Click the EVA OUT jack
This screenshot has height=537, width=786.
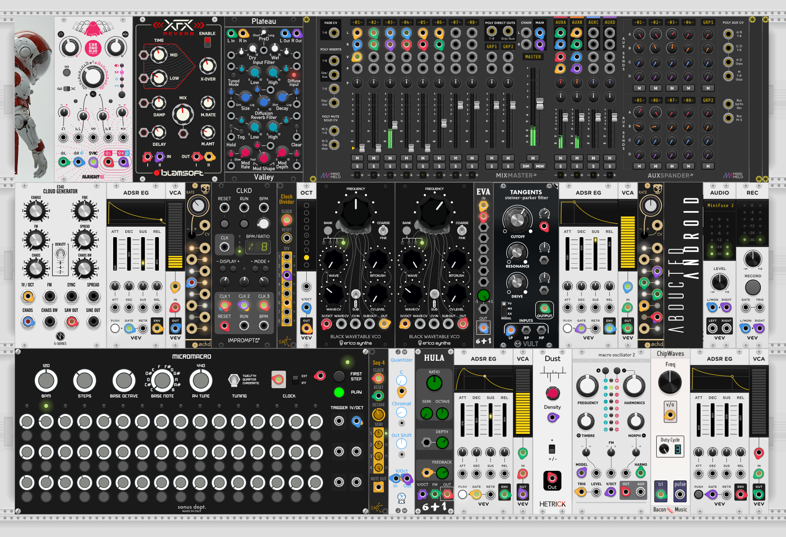tap(483, 327)
